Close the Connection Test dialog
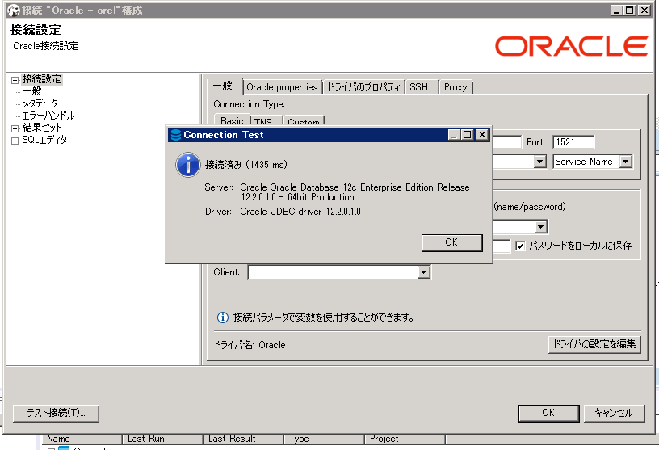The width and height of the screenshot is (659, 450). (x=482, y=135)
